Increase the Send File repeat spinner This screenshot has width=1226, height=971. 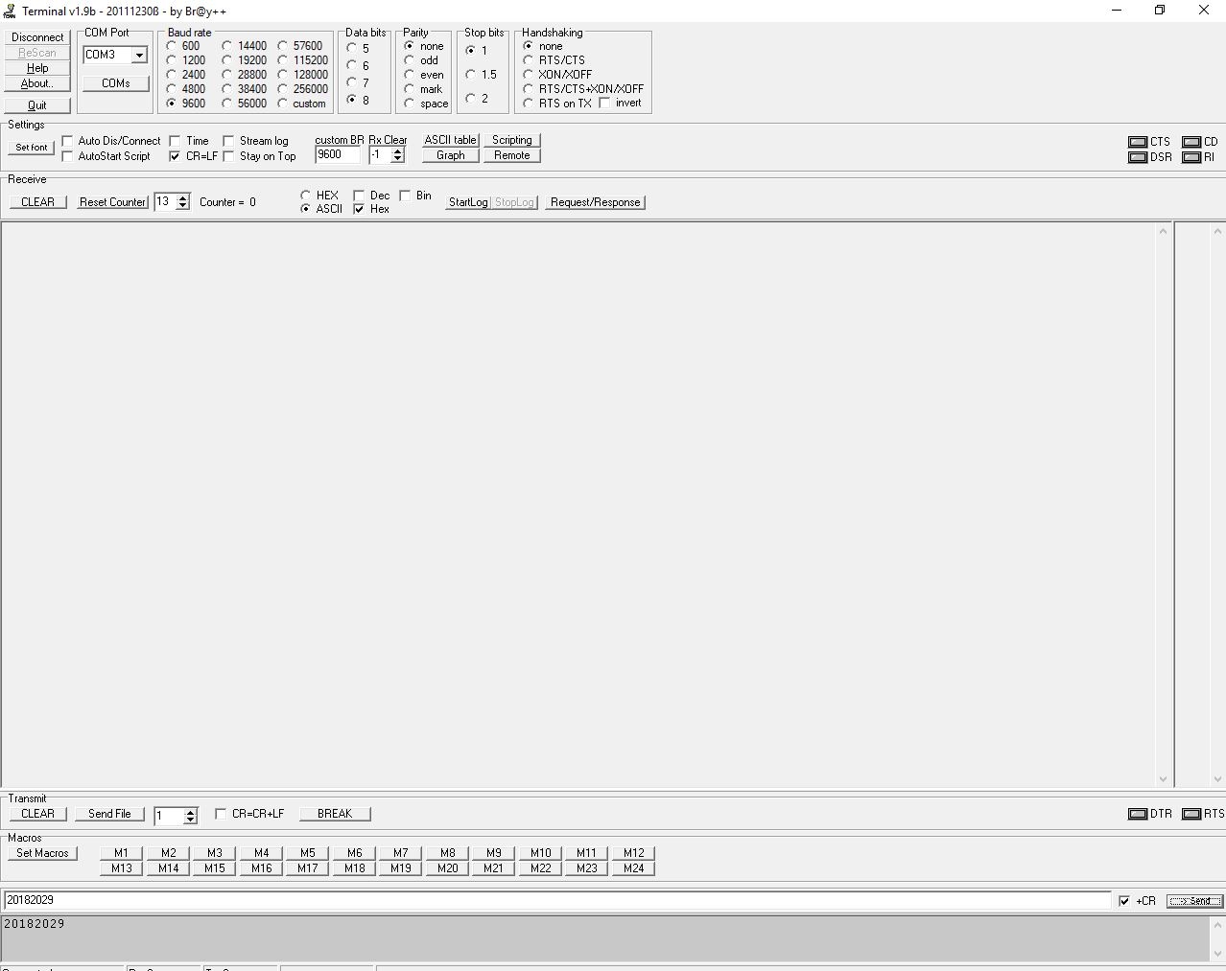click(191, 812)
